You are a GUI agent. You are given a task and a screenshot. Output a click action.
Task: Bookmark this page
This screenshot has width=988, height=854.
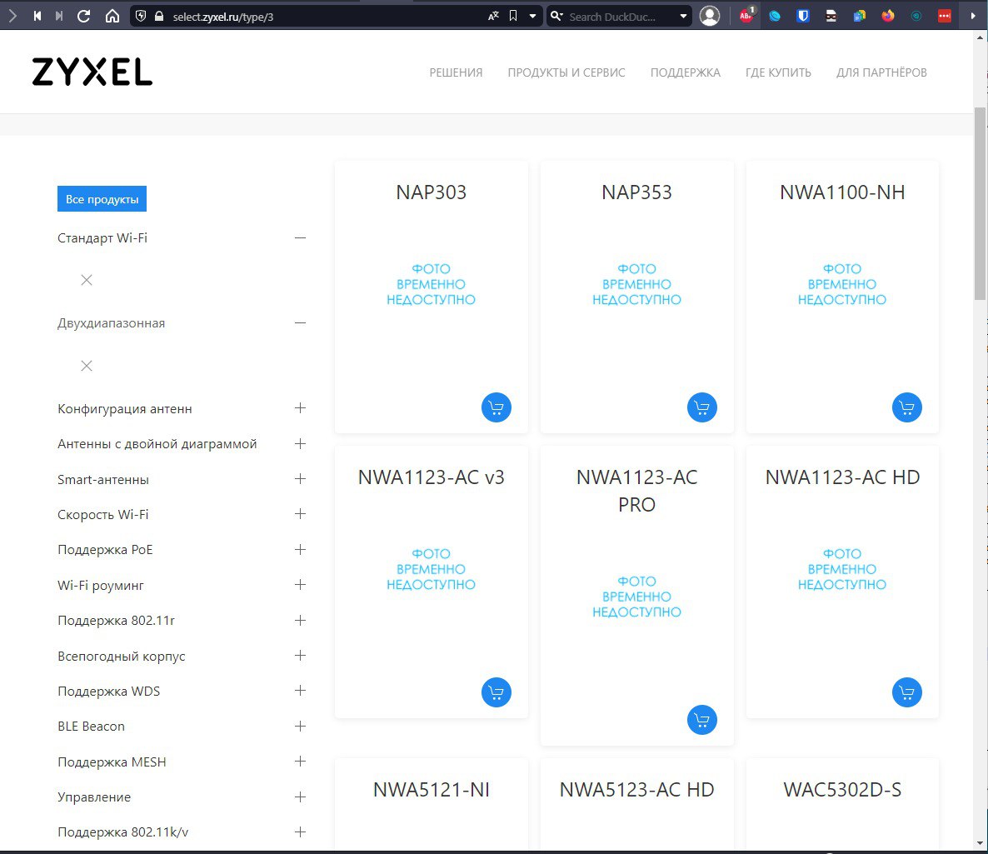click(x=513, y=17)
